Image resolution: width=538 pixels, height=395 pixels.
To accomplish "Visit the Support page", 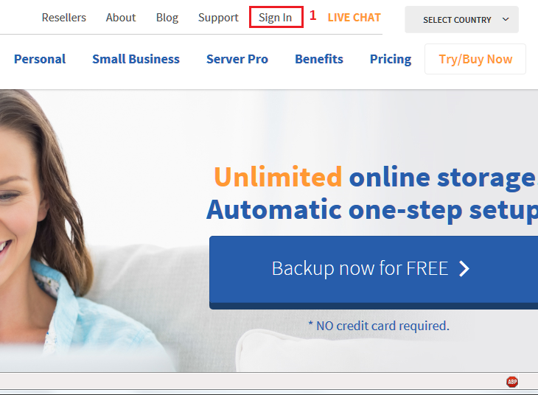I will coord(218,18).
